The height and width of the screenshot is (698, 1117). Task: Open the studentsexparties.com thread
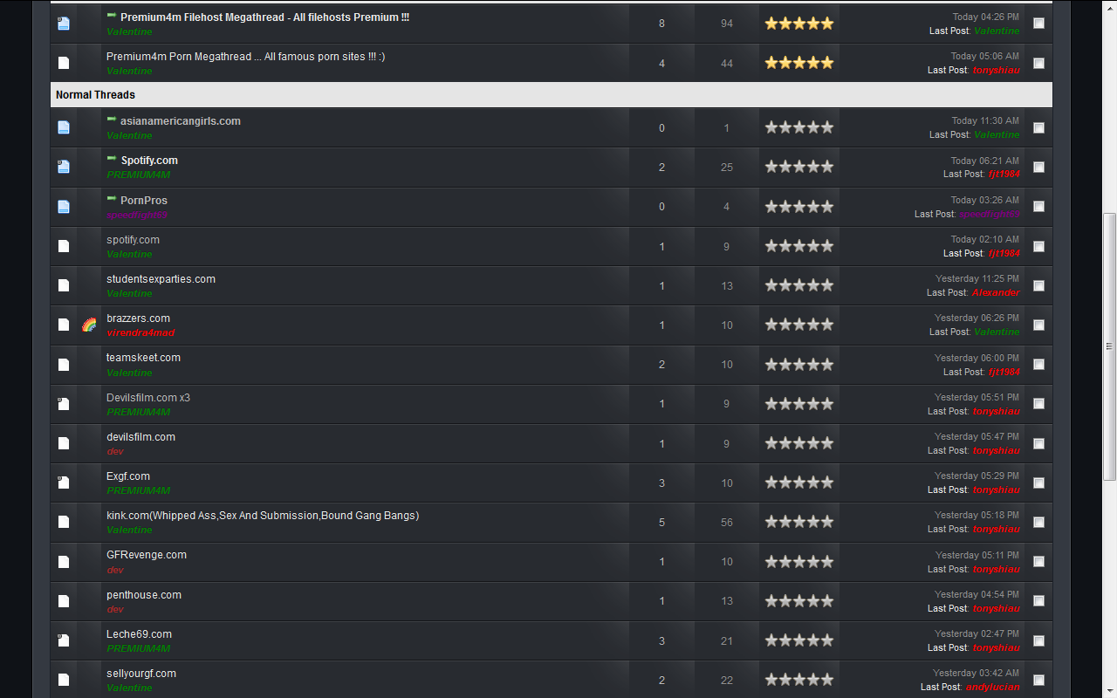pos(161,279)
